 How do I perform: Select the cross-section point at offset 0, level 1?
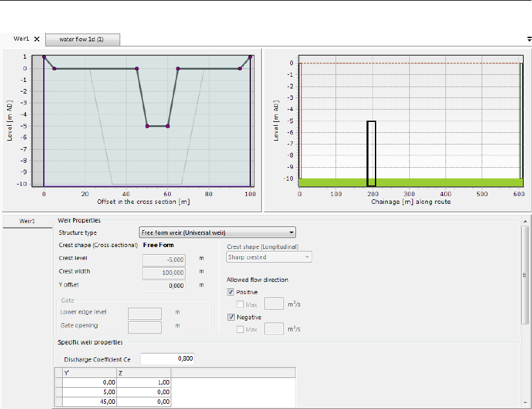44,57
